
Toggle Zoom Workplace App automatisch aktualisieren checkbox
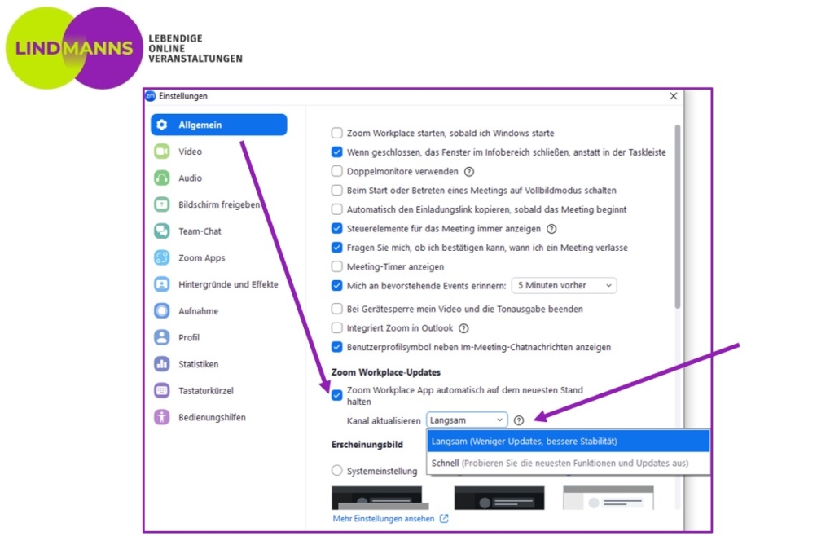point(336,395)
